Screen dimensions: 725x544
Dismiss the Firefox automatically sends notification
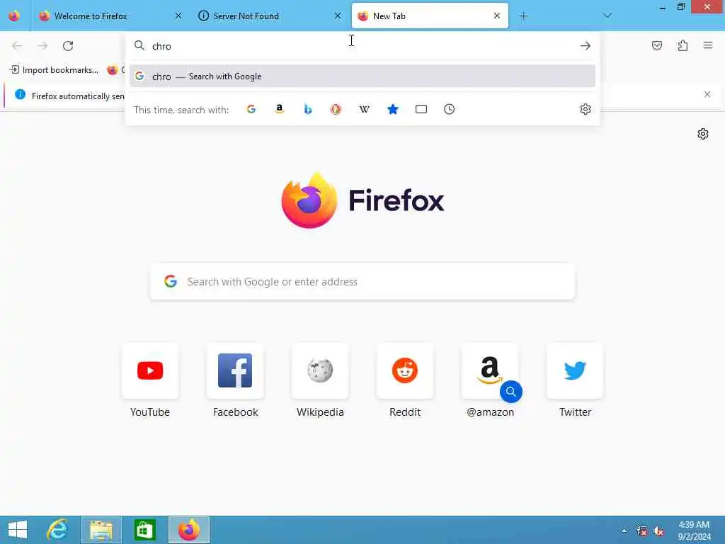pos(707,94)
